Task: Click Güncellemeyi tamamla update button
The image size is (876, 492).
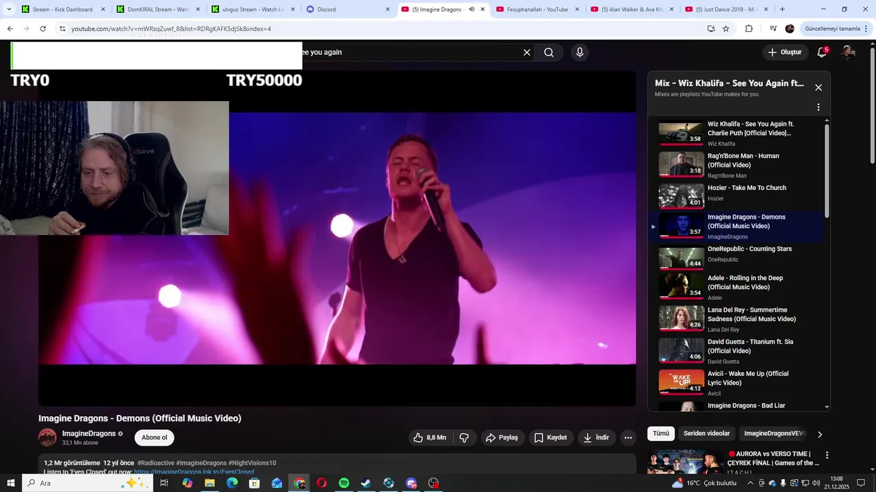Action: (x=832, y=29)
